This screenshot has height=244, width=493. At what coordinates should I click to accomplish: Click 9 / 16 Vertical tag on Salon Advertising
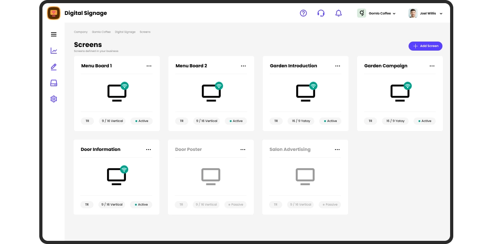click(x=301, y=205)
